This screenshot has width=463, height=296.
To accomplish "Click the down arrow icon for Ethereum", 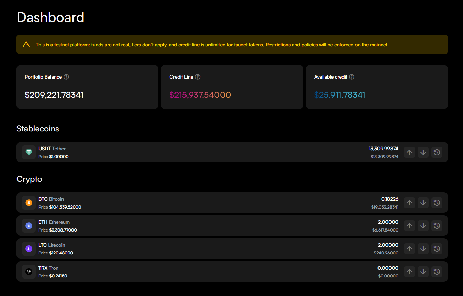I will coord(423,226).
